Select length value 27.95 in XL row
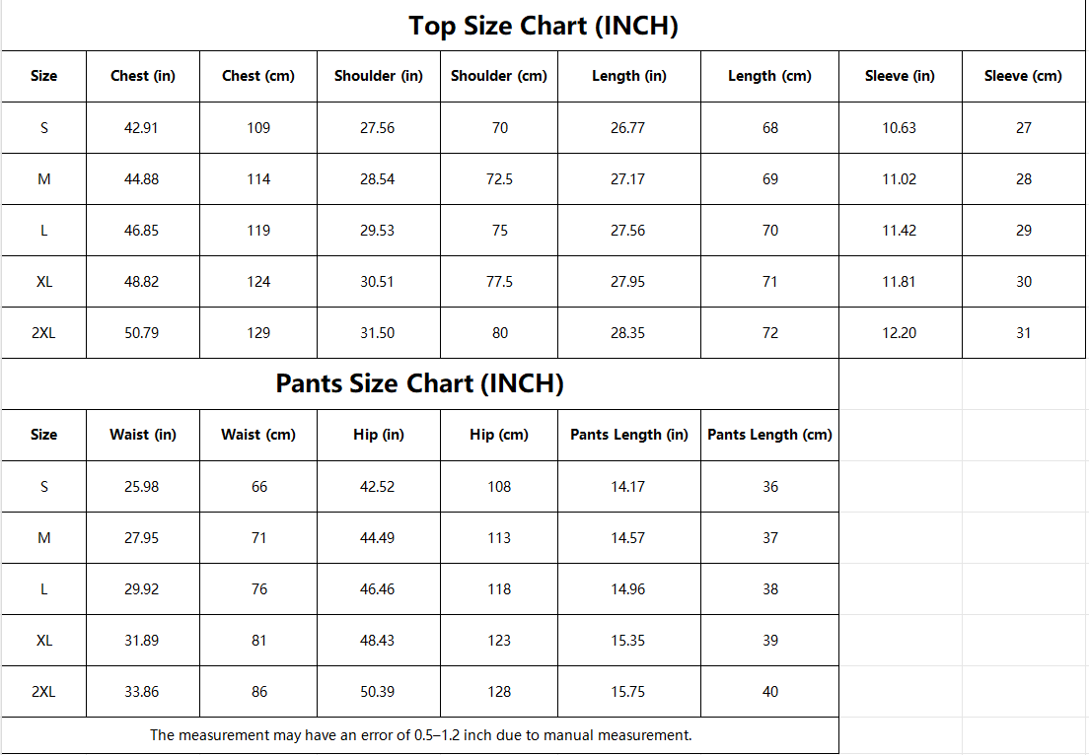 coord(628,282)
